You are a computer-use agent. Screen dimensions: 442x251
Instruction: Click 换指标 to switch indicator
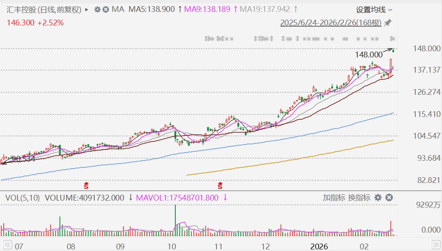(x=359, y=198)
